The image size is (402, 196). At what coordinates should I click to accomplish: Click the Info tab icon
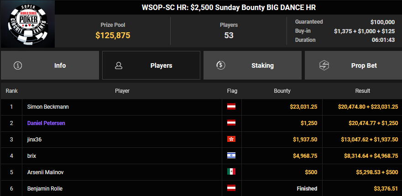pos(18,65)
